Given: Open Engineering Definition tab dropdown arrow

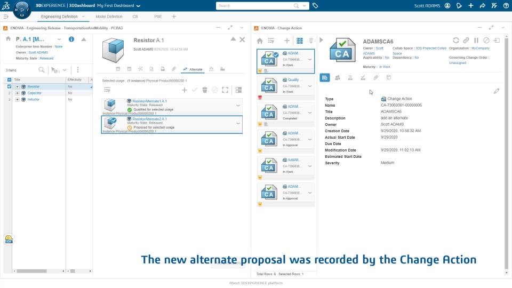Looking at the screenshot, I should point(83,17).
